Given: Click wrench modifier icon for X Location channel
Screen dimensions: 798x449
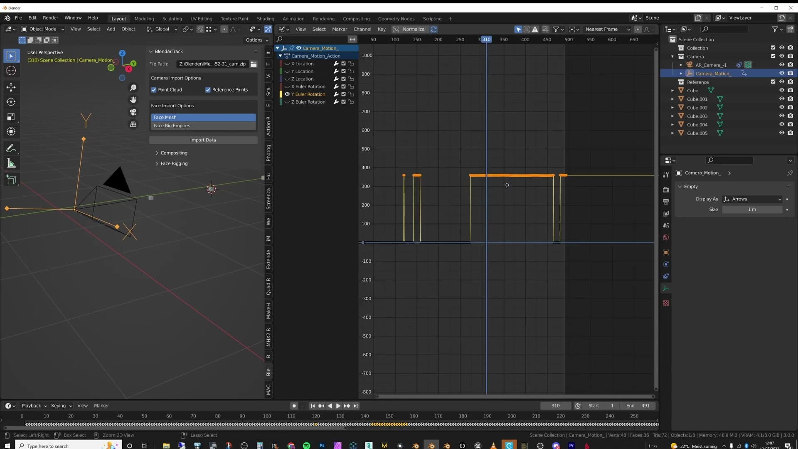Looking at the screenshot, I should tap(336, 64).
